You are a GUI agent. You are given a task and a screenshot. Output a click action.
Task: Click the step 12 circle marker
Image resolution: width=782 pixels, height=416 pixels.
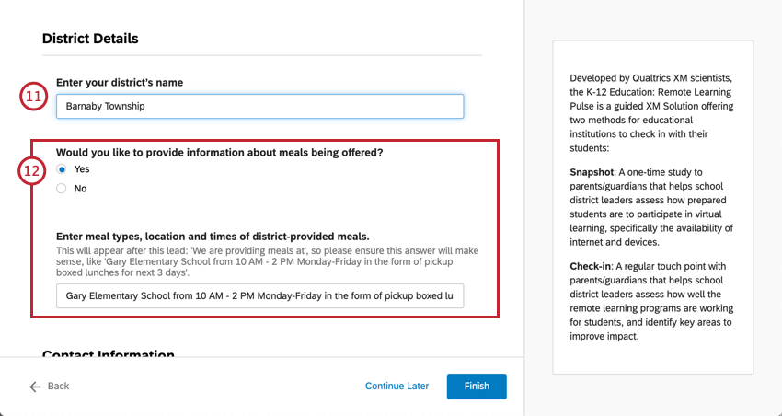pos(33,170)
